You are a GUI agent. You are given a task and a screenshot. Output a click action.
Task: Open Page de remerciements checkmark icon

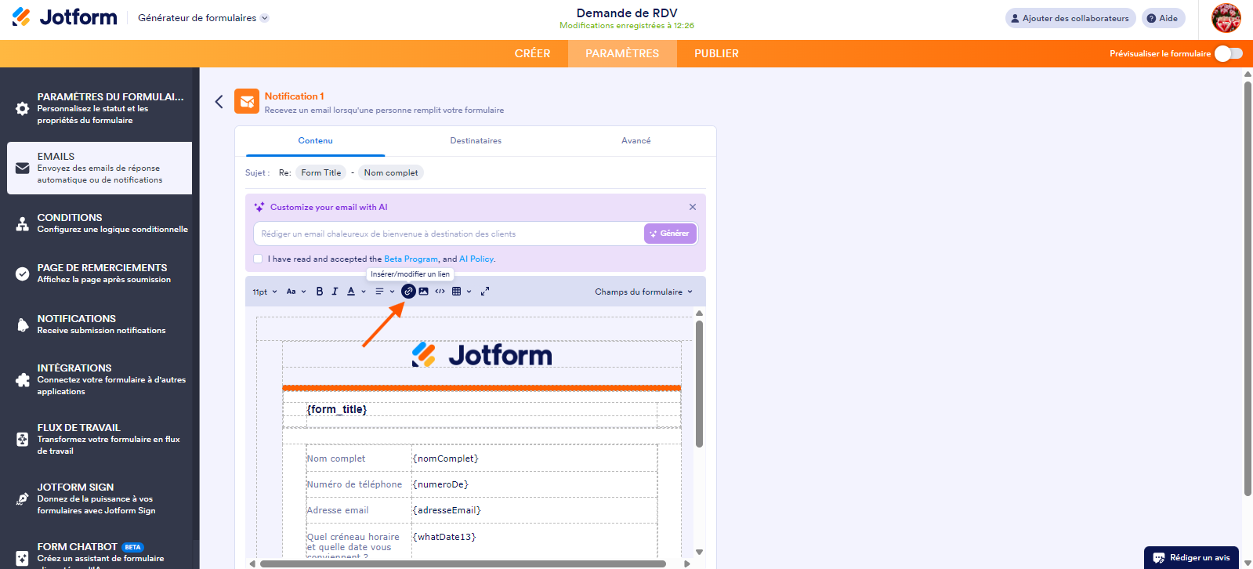coord(23,274)
